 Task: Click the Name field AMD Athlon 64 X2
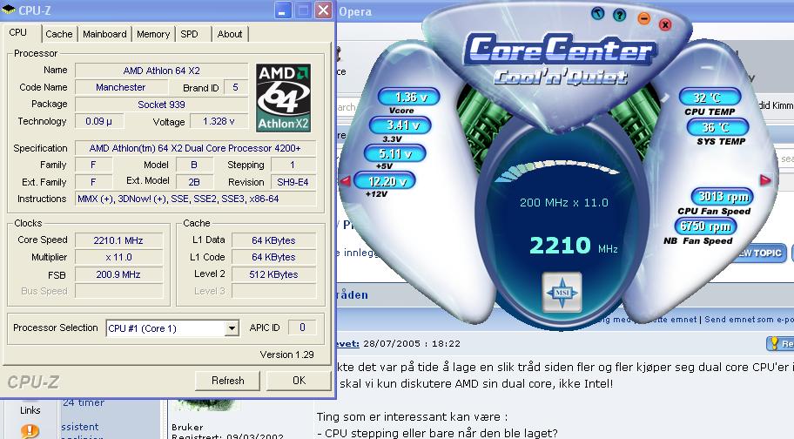[x=162, y=71]
